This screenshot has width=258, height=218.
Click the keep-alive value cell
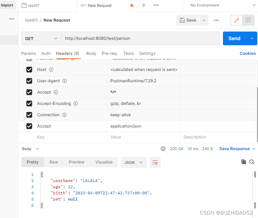[144, 115]
